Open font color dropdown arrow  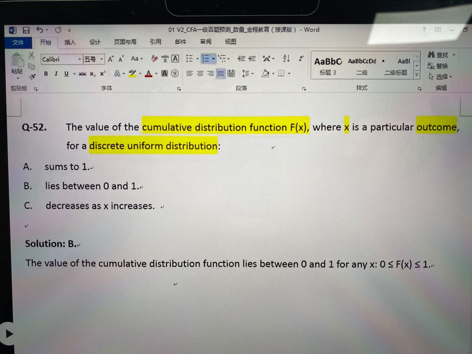click(156, 73)
